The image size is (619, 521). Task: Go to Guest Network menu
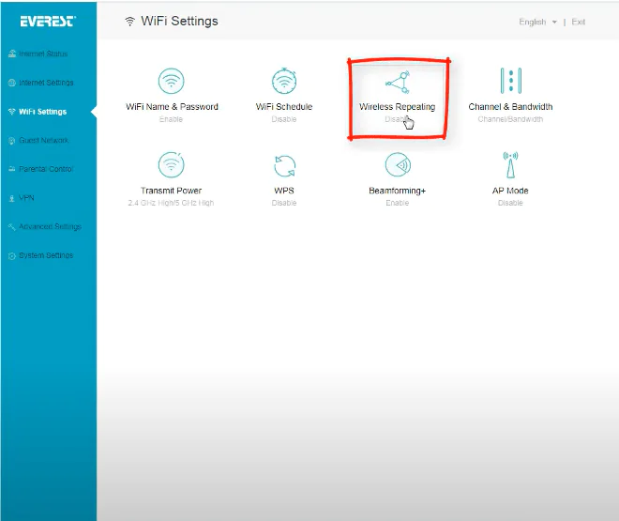tap(43, 140)
